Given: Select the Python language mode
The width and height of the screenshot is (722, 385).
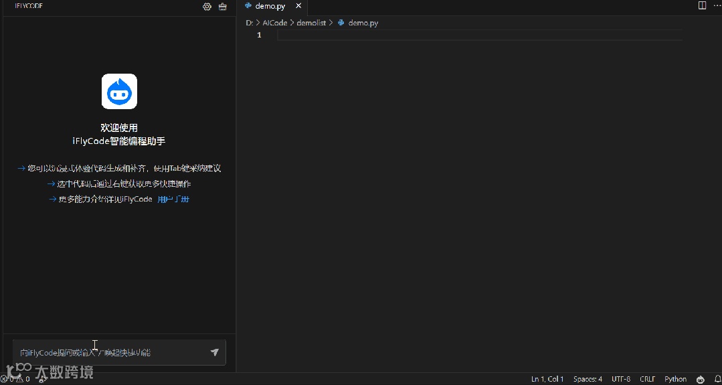Looking at the screenshot, I should tap(675, 380).
